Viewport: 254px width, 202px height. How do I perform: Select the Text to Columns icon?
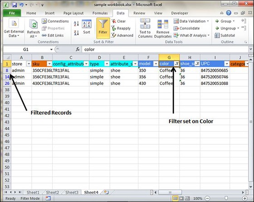145,28
